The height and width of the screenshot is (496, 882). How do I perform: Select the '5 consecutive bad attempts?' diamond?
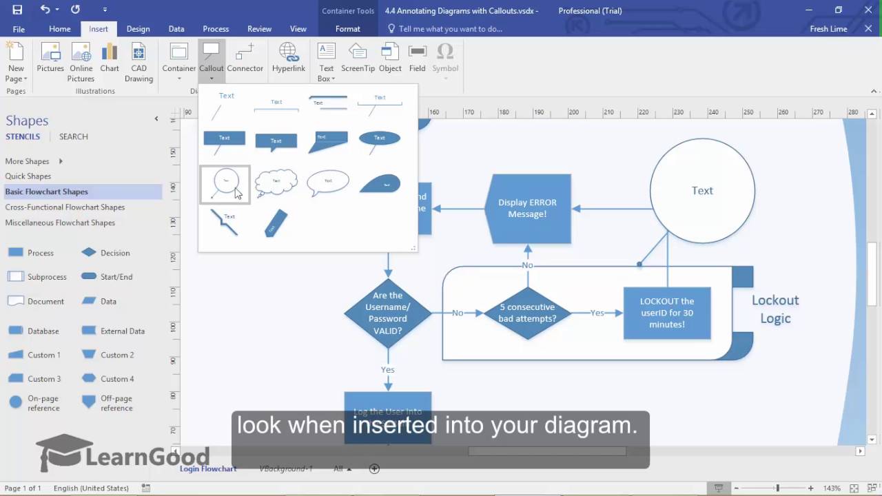click(x=528, y=313)
